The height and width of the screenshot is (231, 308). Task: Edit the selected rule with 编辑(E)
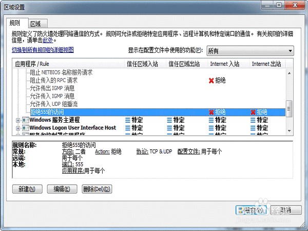pyautogui.click(x=62, y=189)
